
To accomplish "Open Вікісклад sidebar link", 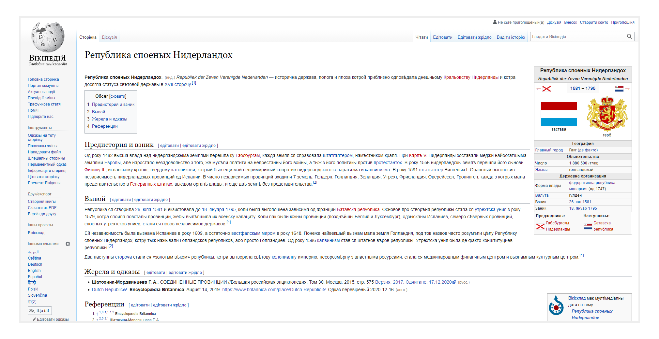I will [36, 233].
